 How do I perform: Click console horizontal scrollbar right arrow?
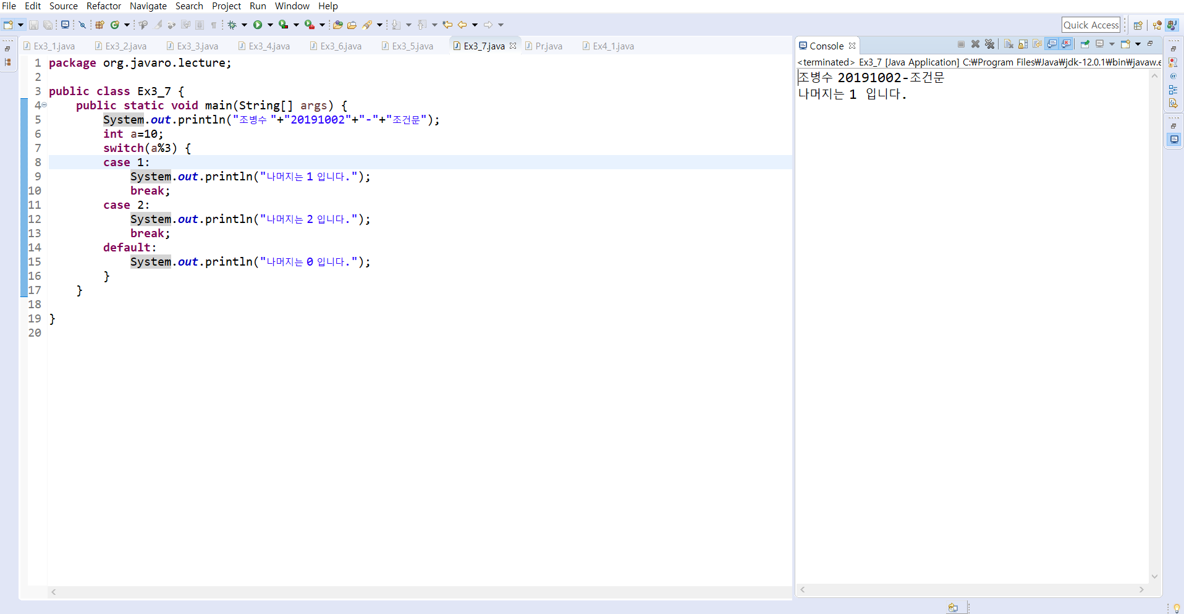click(x=1141, y=589)
